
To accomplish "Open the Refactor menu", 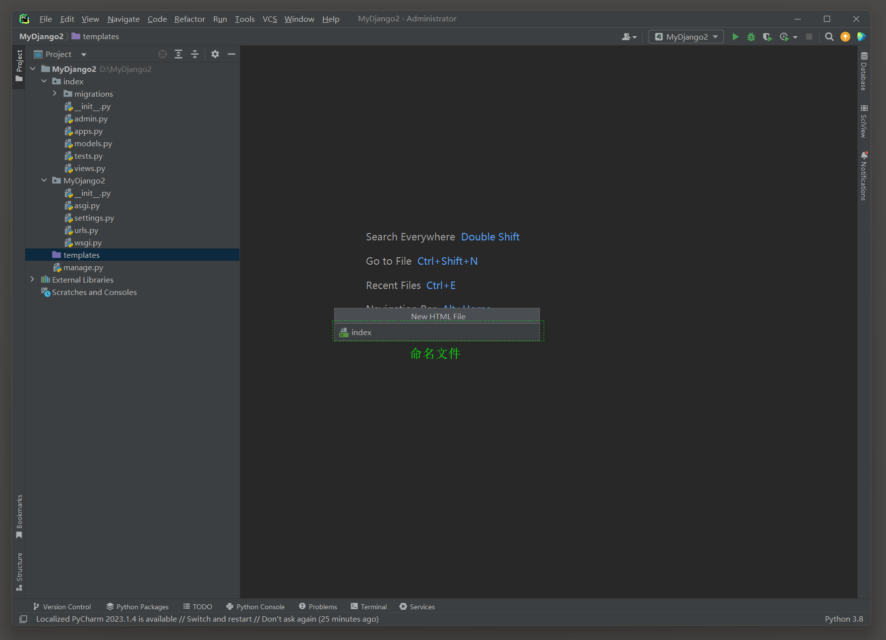I will (189, 19).
